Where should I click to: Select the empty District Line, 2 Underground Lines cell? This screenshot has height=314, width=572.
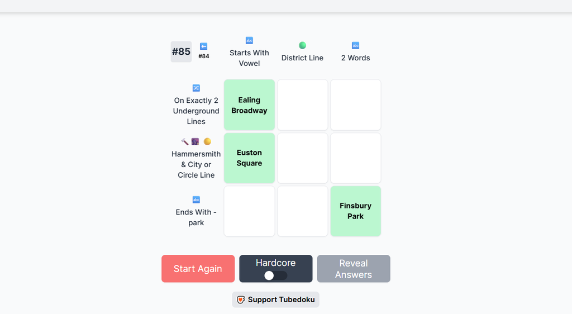click(302, 105)
